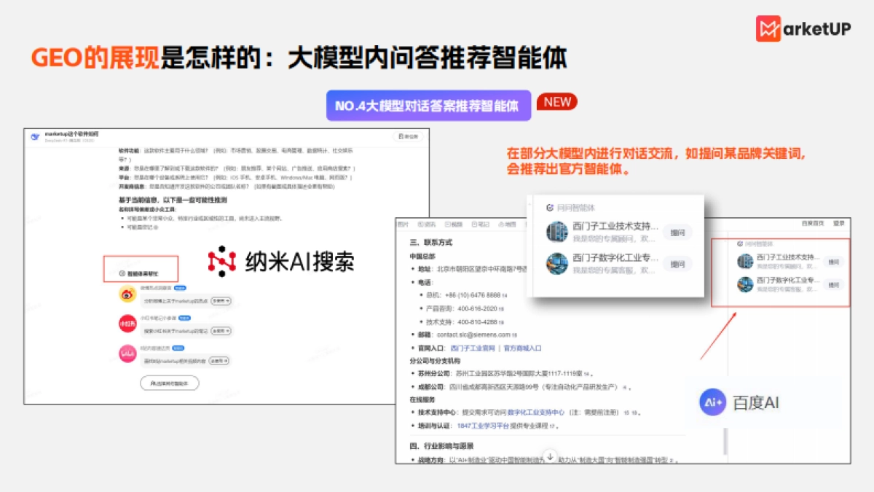Click the 新会话 button
The image size is (874, 492).
point(407,137)
